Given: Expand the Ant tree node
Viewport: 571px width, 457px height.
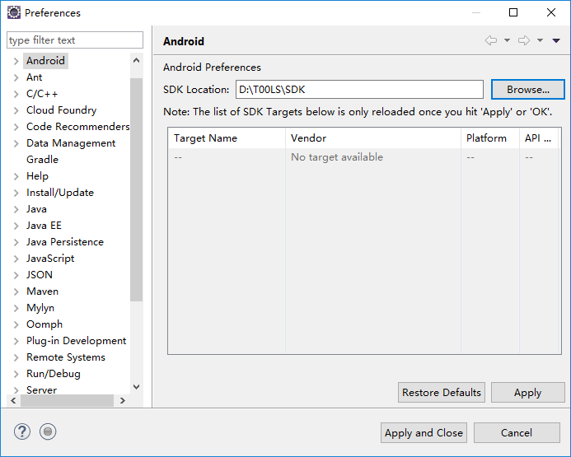Looking at the screenshot, I should [x=16, y=77].
